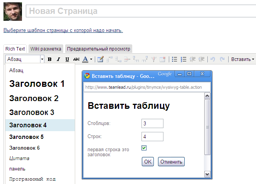256x184 pixels.
Task: Insert a numbered list
Action: 184,59
